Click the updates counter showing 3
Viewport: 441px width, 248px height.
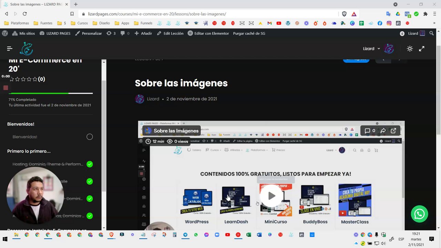(x=111, y=33)
